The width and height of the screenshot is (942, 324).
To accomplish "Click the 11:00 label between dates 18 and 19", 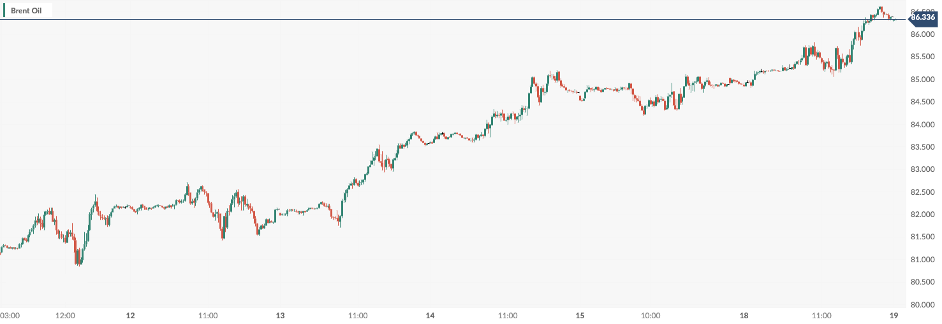I will (x=821, y=316).
